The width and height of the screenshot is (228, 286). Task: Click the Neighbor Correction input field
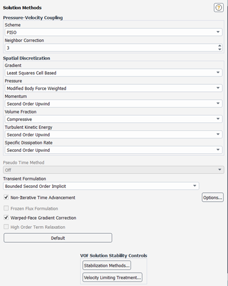coord(111,48)
